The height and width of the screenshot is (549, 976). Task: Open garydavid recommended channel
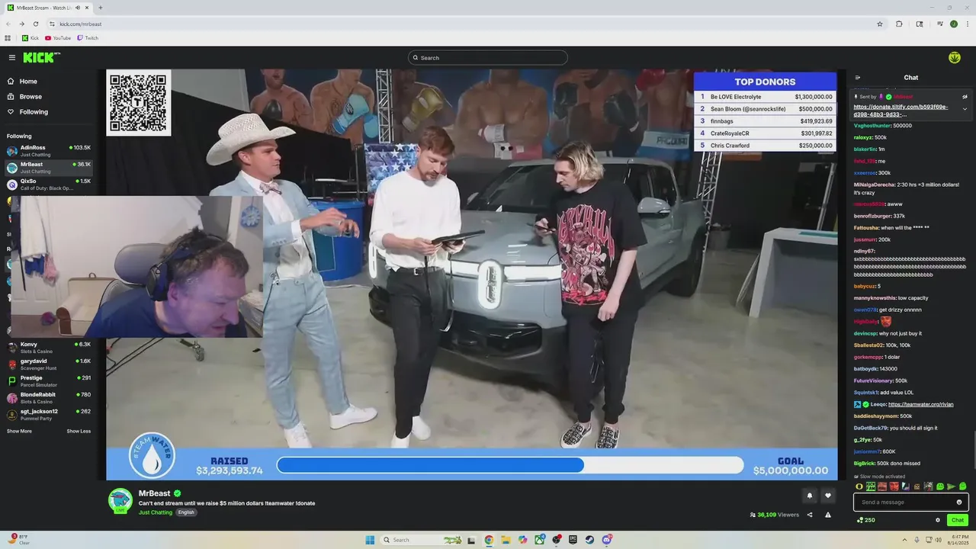[49, 364]
